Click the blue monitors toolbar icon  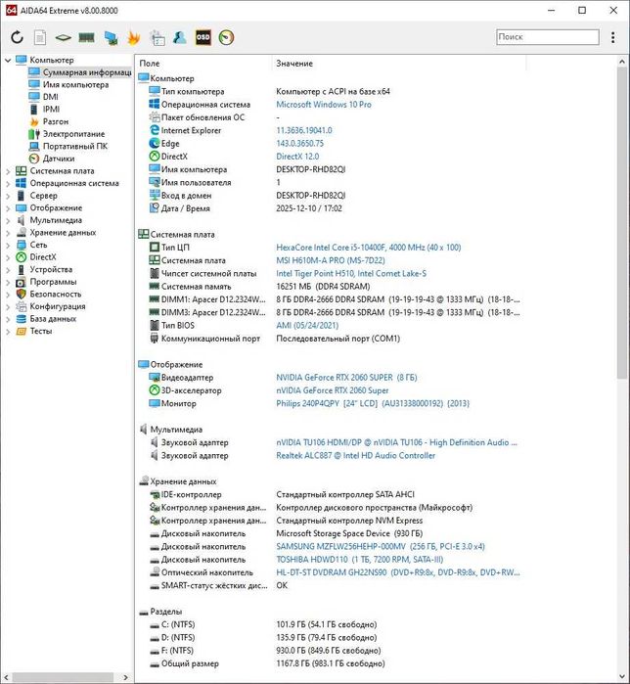pyautogui.click(x=111, y=38)
